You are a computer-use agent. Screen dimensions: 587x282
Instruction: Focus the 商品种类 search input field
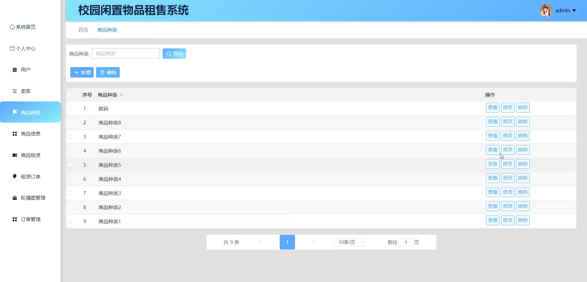coord(126,54)
